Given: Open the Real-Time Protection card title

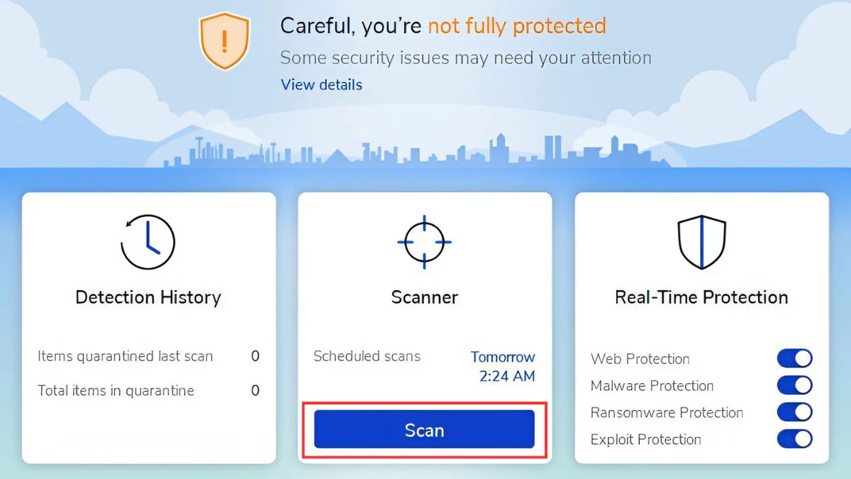Looking at the screenshot, I should [701, 297].
